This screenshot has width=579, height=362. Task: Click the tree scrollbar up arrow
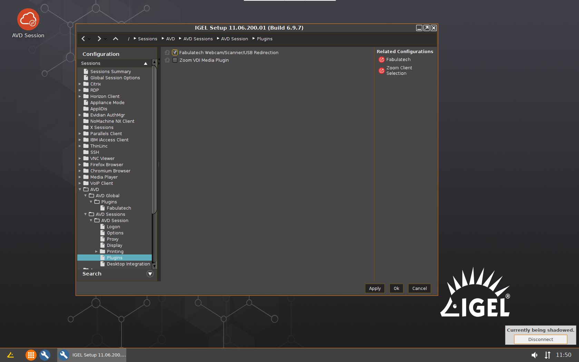tap(154, 62)
